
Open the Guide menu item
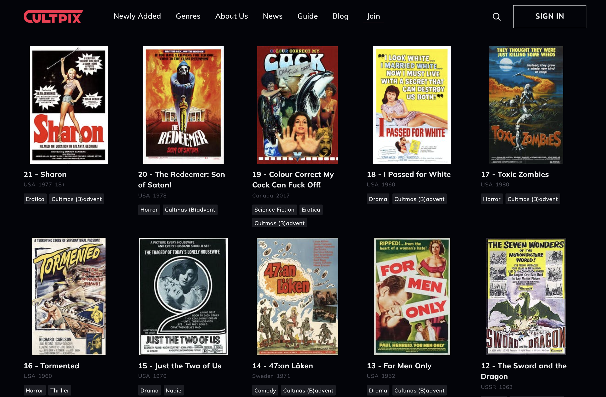(x=307, y=16)
